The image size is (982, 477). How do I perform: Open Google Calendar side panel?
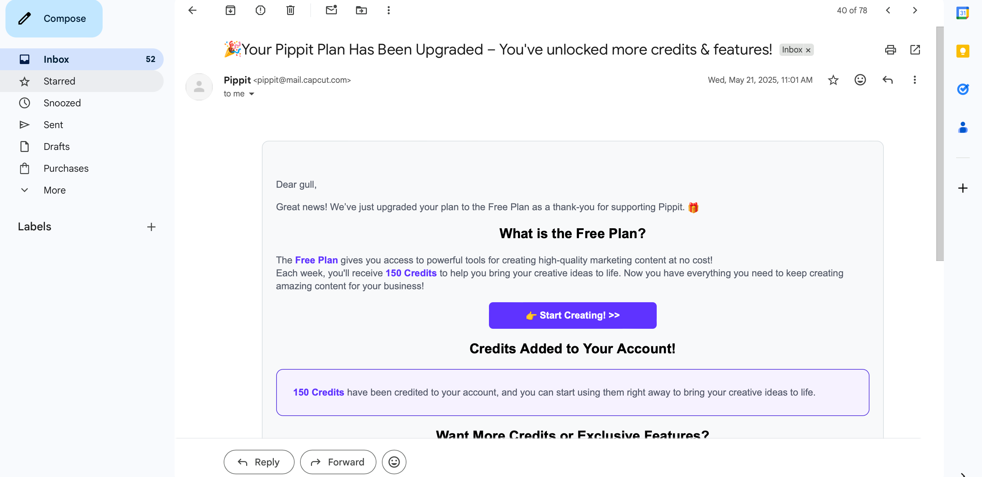click(x=962, y=13)
